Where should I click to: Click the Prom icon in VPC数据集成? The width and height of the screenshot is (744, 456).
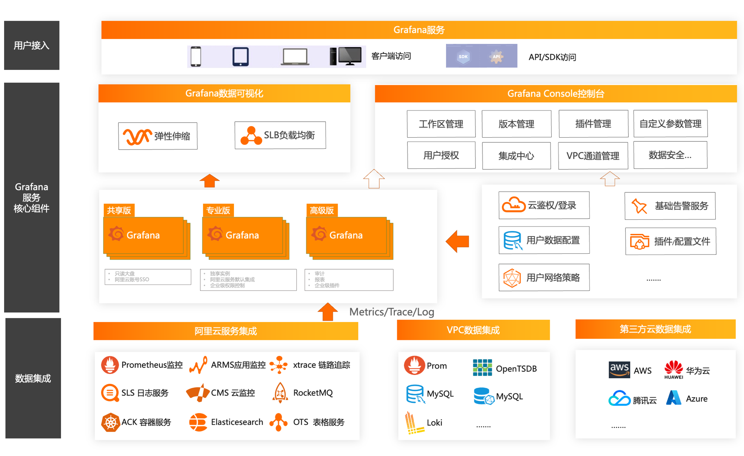(414, 365)
